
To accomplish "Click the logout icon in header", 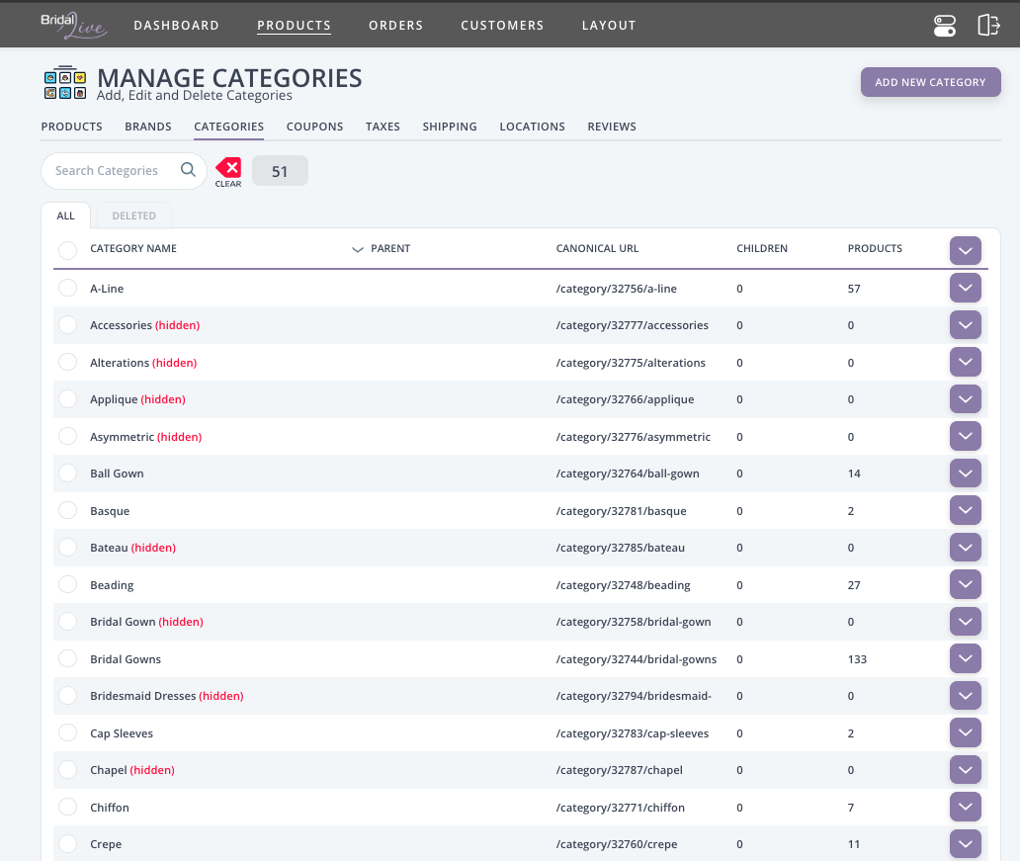I will pos(988,26).
